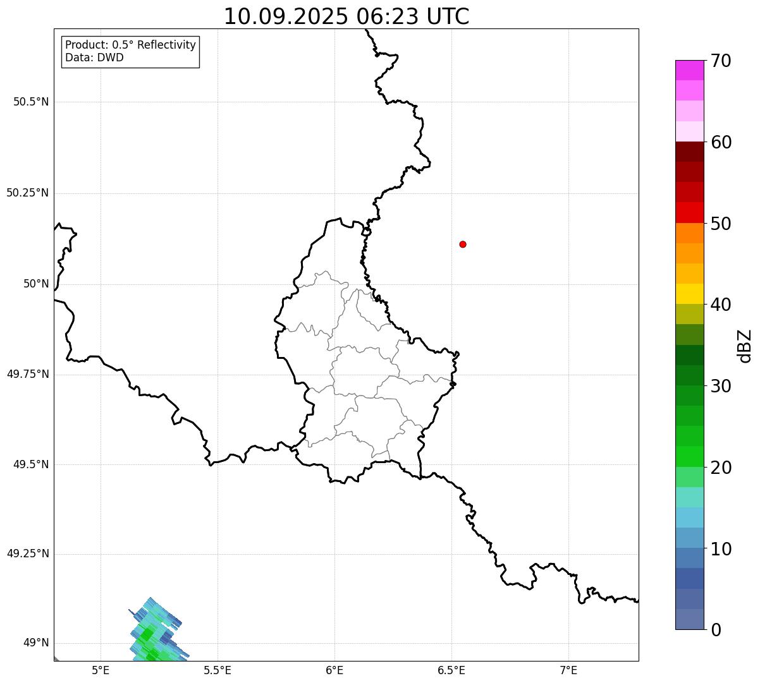760x683 pixels.
Task: Click the 50°N latitude label
Action: (x=36, y=284)
